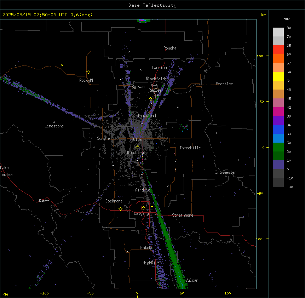This screenshot has height=298, width=305.
Task: Click the 80 value on the dBZ legend
Action: point(289,28)
